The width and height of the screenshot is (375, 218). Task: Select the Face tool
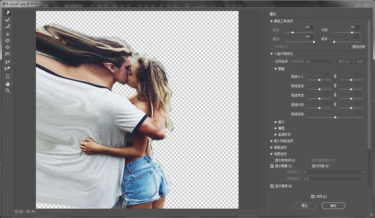pos(7,76)
